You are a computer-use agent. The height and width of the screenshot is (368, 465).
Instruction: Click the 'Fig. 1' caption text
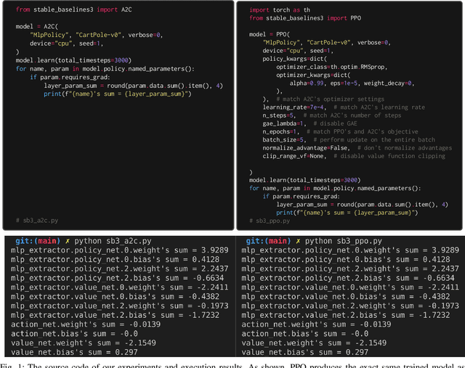click(x=12, y=363)
